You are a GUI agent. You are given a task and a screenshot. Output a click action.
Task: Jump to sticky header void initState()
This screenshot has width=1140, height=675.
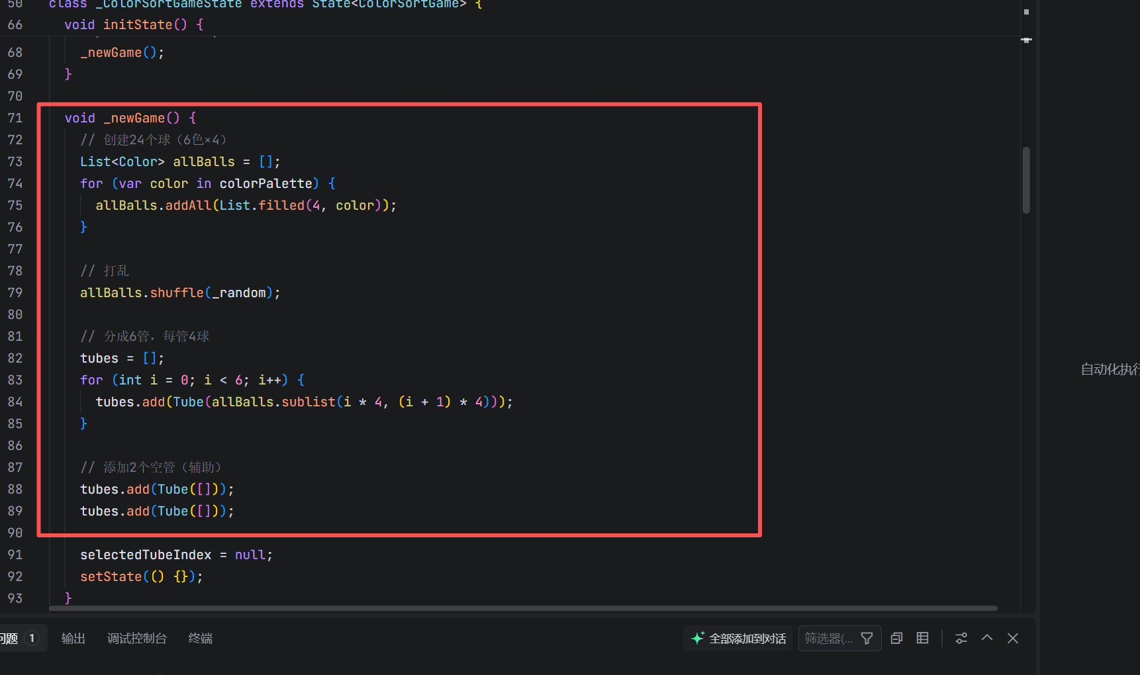click(134, 24)
